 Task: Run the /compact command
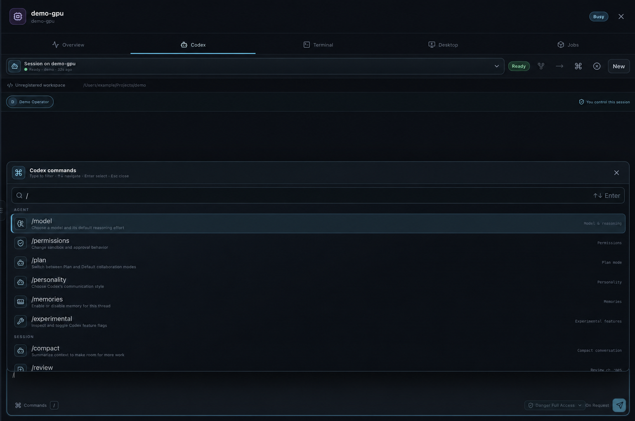(318, 351)
